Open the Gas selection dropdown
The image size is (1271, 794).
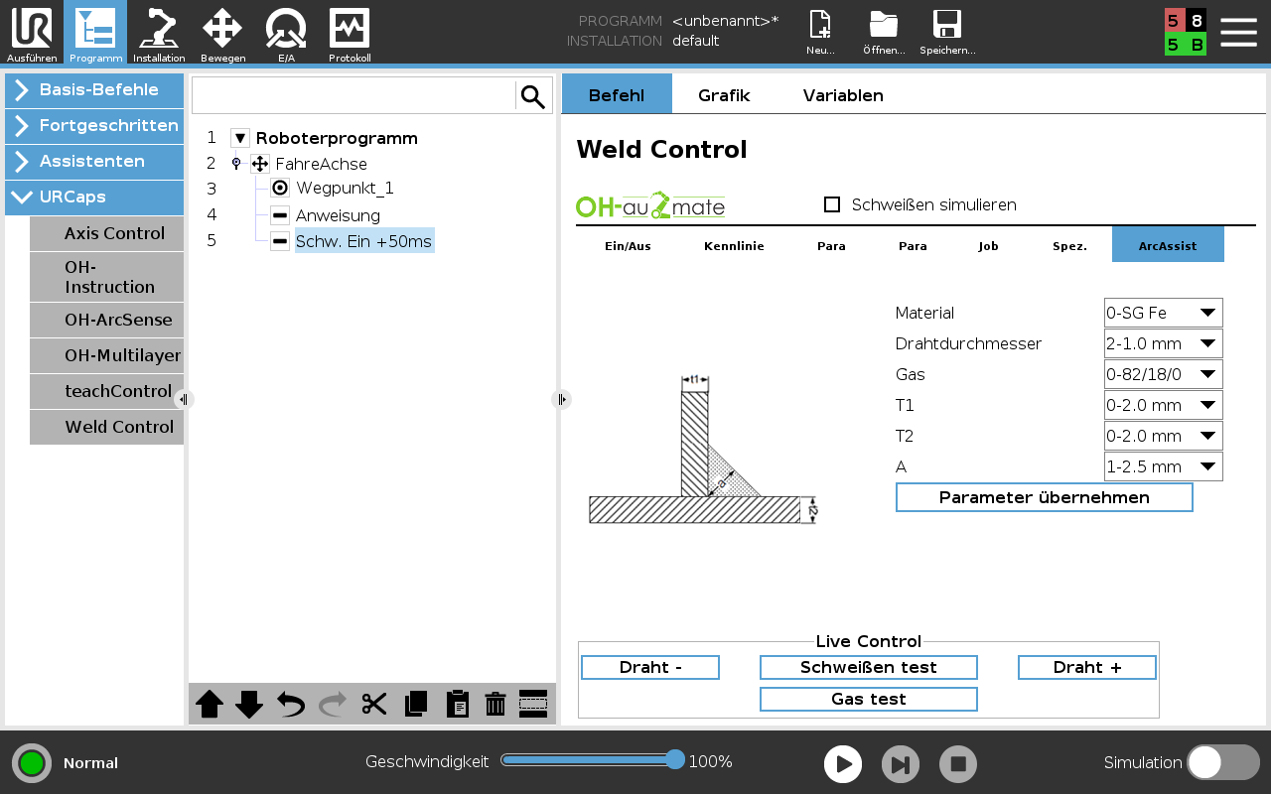click(x=1163, y=374)
